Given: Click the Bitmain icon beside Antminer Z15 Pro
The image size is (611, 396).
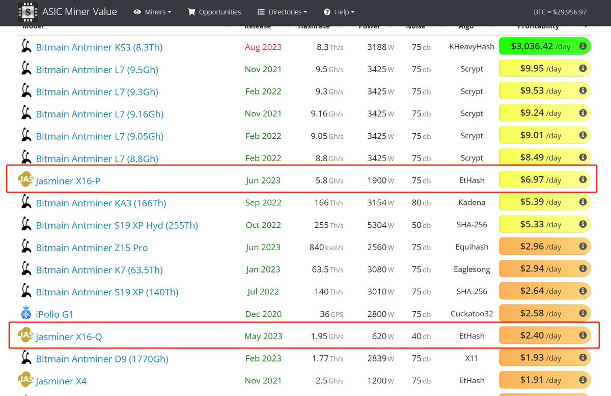Looking at the screenshot, I should click(x=26, y=247).
